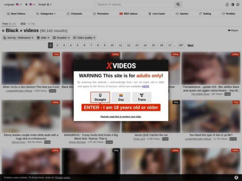The width and height of the screenshot is (242, 181).
Task: Expand the Straight orientation dropdown in header
Action: tap(45, 4)
